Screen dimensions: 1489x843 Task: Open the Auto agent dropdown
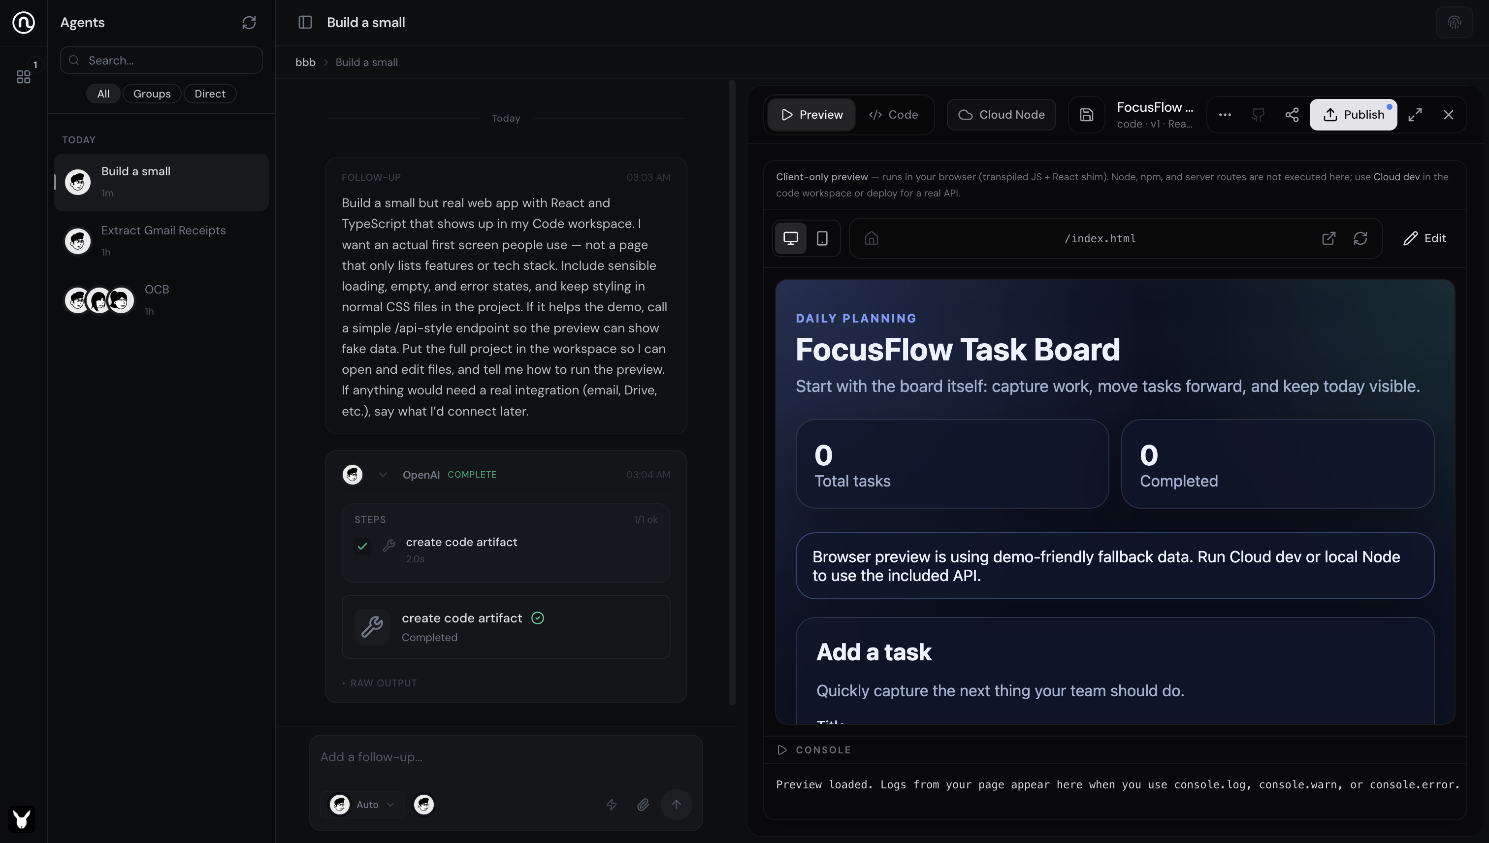pyautogui.click(x=362, y=804)
